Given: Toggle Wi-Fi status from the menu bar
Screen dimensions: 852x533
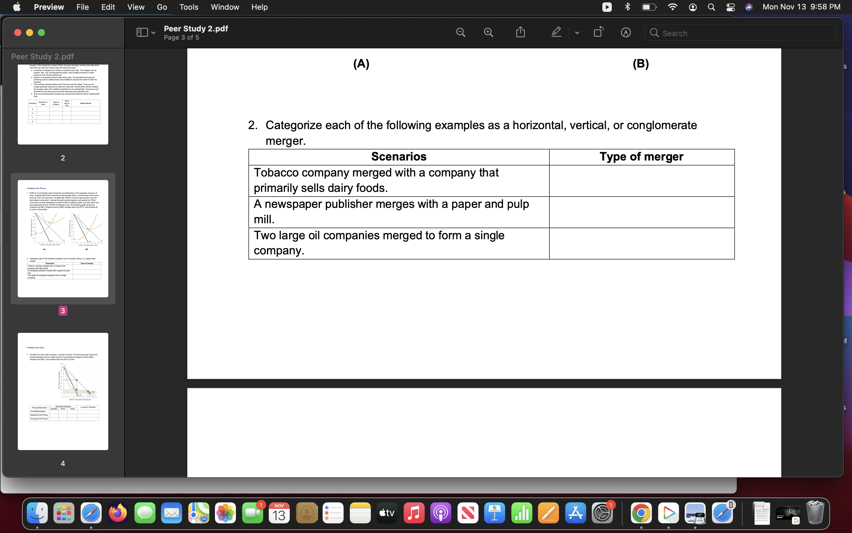Looking at the screenshot, I should coord(672,7).
